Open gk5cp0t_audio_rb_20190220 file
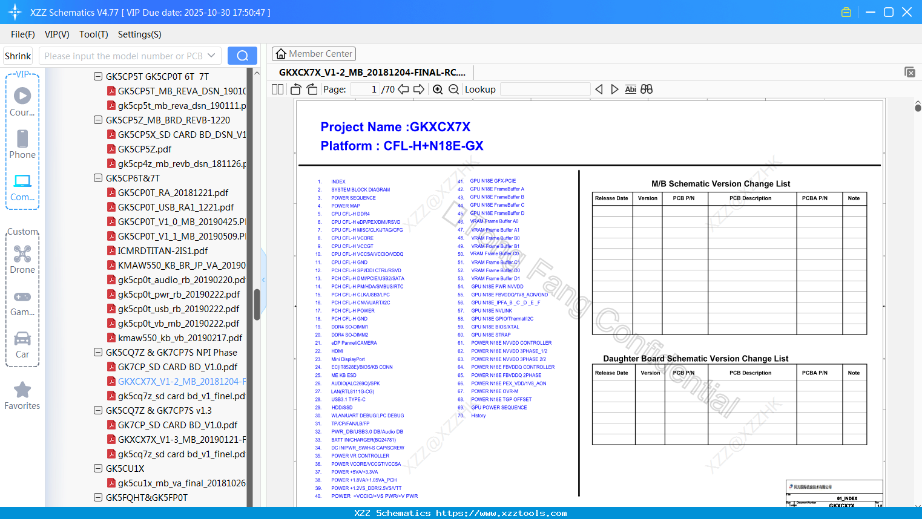Image resolution: width=922 pixels, height=519 pixels. (x=176, y=279)
